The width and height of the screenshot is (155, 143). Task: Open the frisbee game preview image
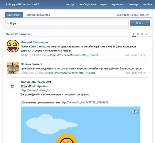(x=81, y=125)
